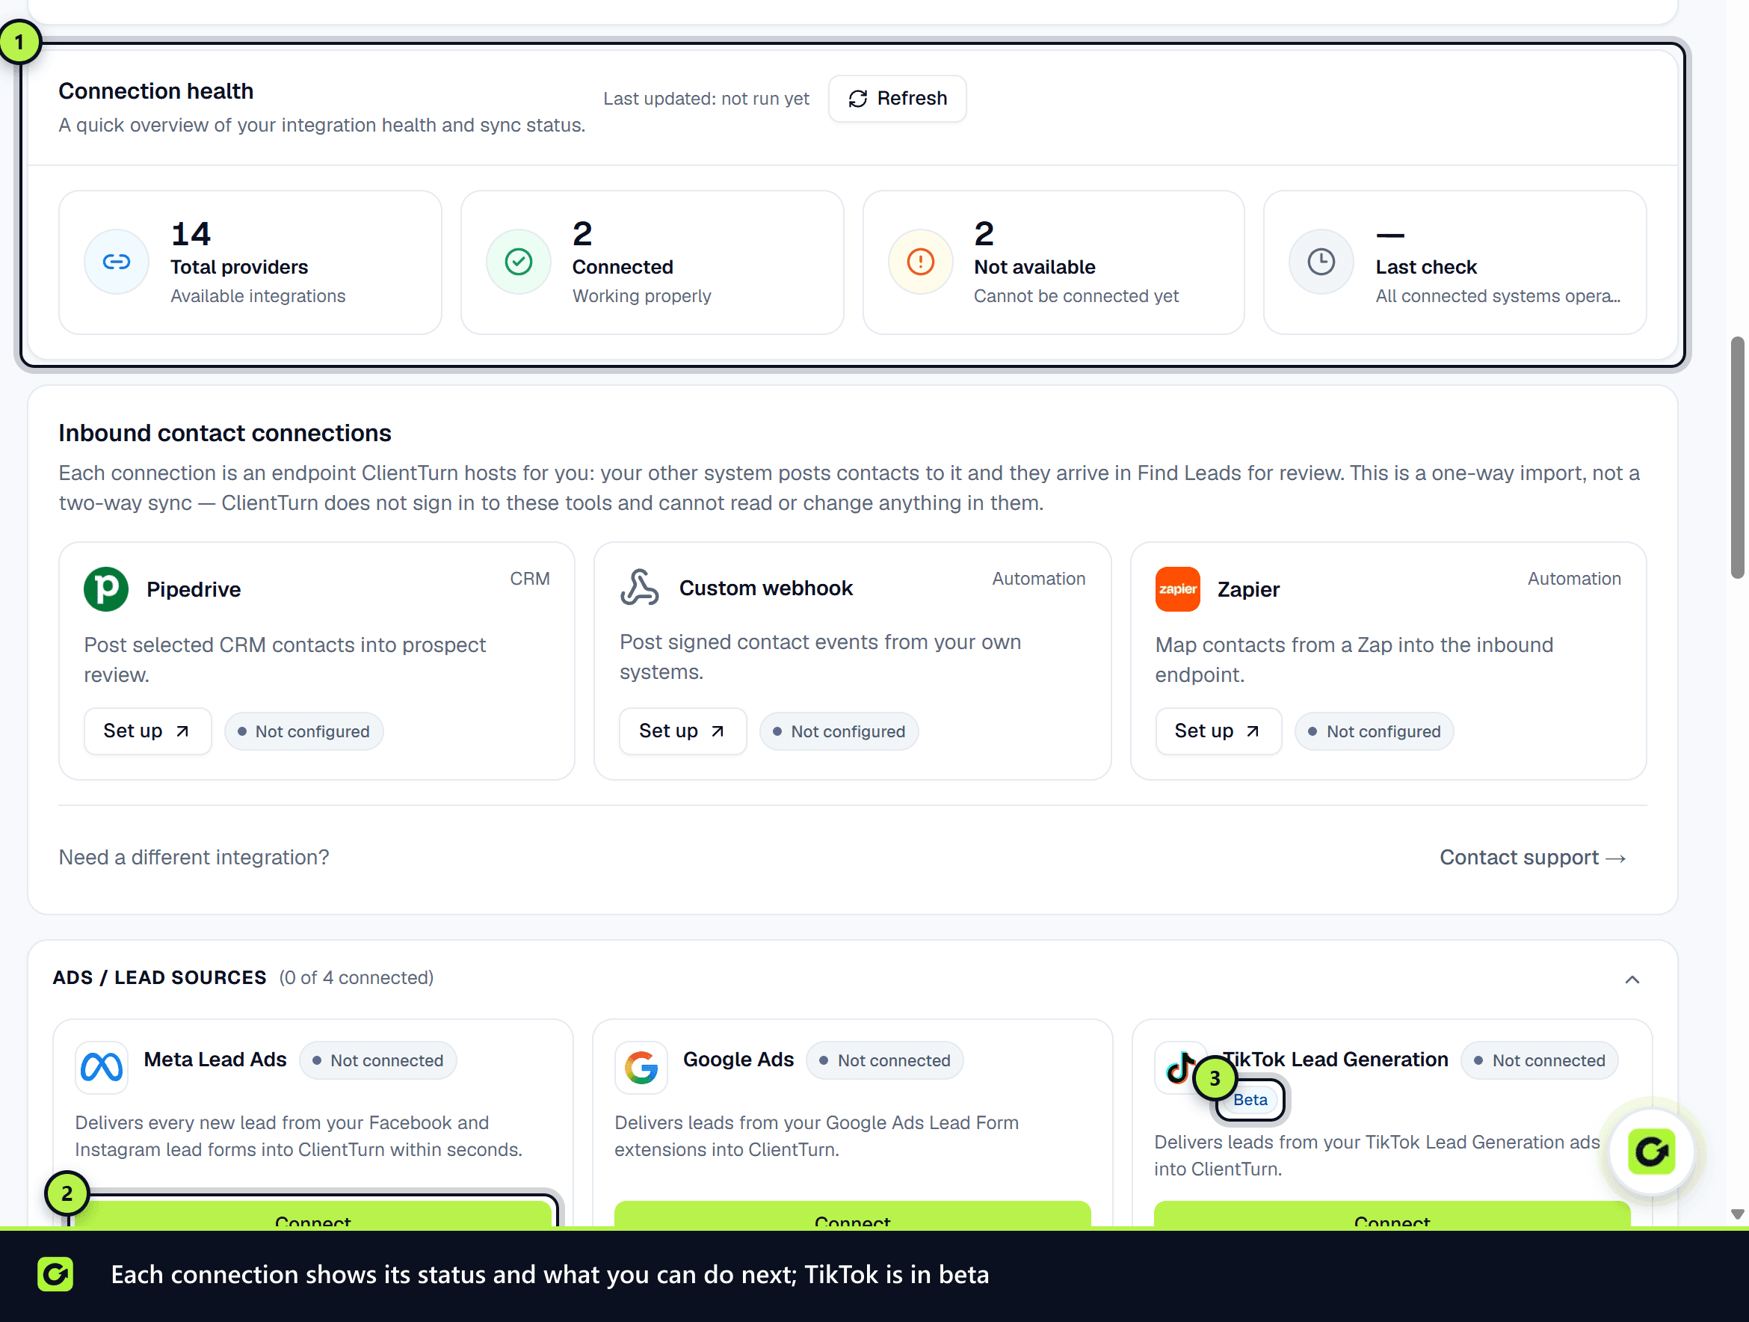Screen dimensions: 1749x1322
Task: Click Automation label on Zapier card
Action: (x=1574, y=578)
